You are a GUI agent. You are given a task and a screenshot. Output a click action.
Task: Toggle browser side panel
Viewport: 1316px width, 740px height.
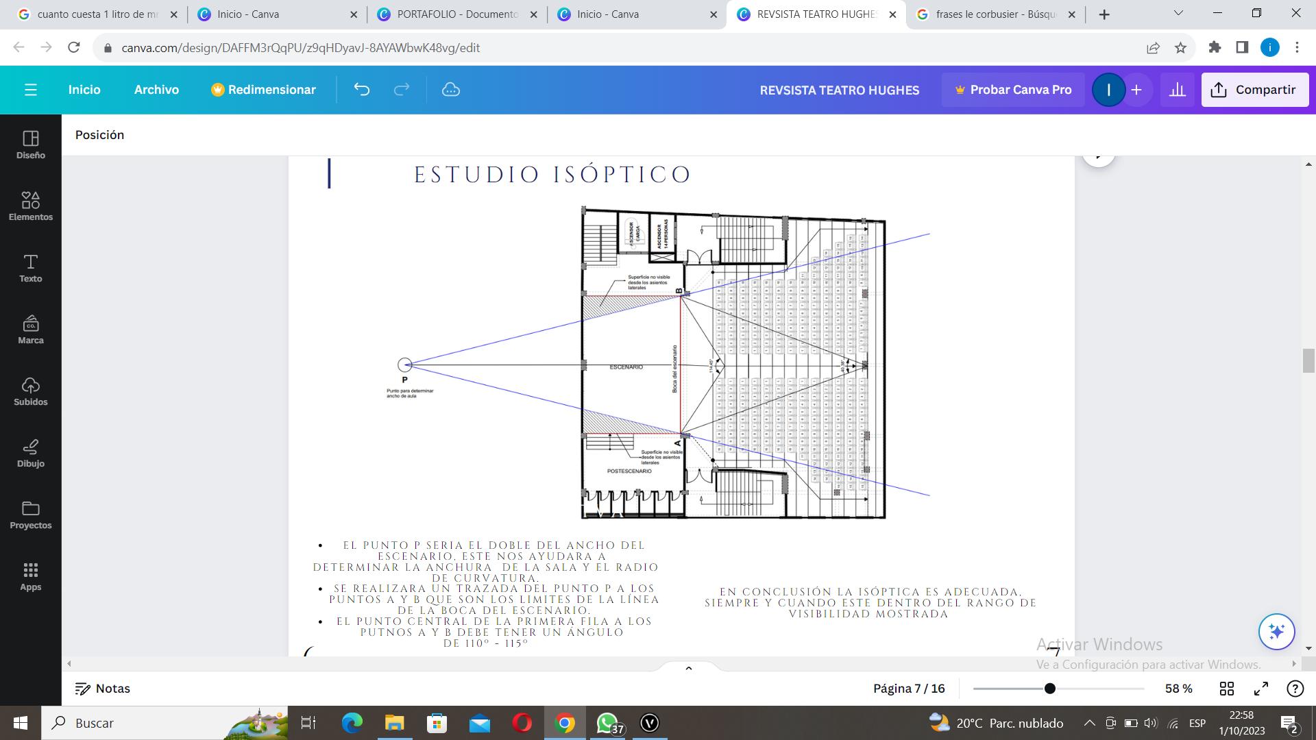pos(1242,47)
